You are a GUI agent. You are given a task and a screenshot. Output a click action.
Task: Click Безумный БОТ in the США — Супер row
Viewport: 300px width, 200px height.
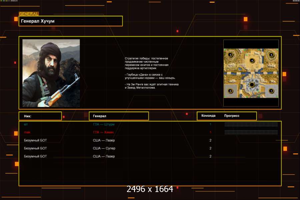[35, 148]
